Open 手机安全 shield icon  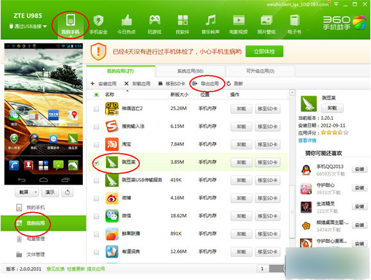[98, 24]
